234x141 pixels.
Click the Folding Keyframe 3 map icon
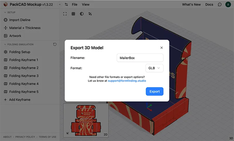6,76
